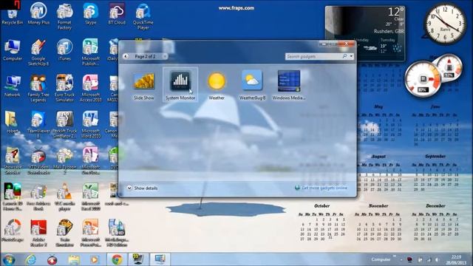
Task: Select the iTunes desktop shortcut
Action: (x=64, y=50)
